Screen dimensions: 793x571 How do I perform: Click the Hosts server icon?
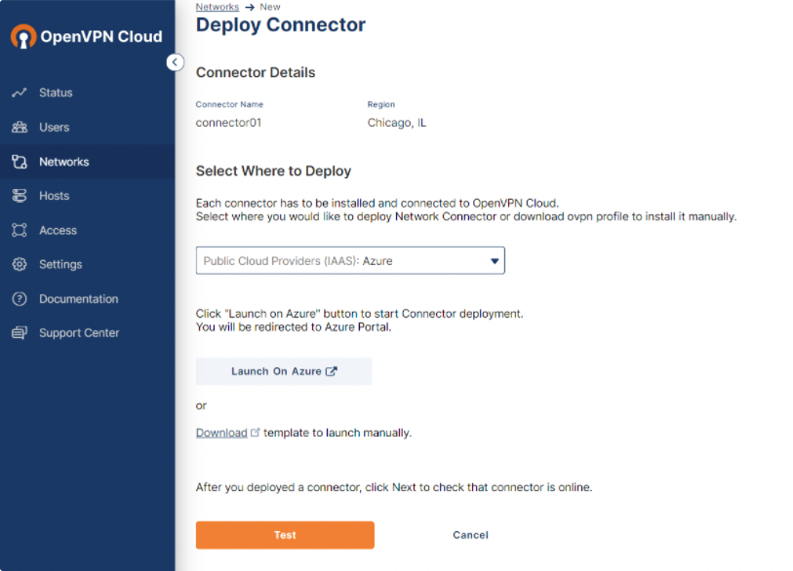click(x=20, y=196)
